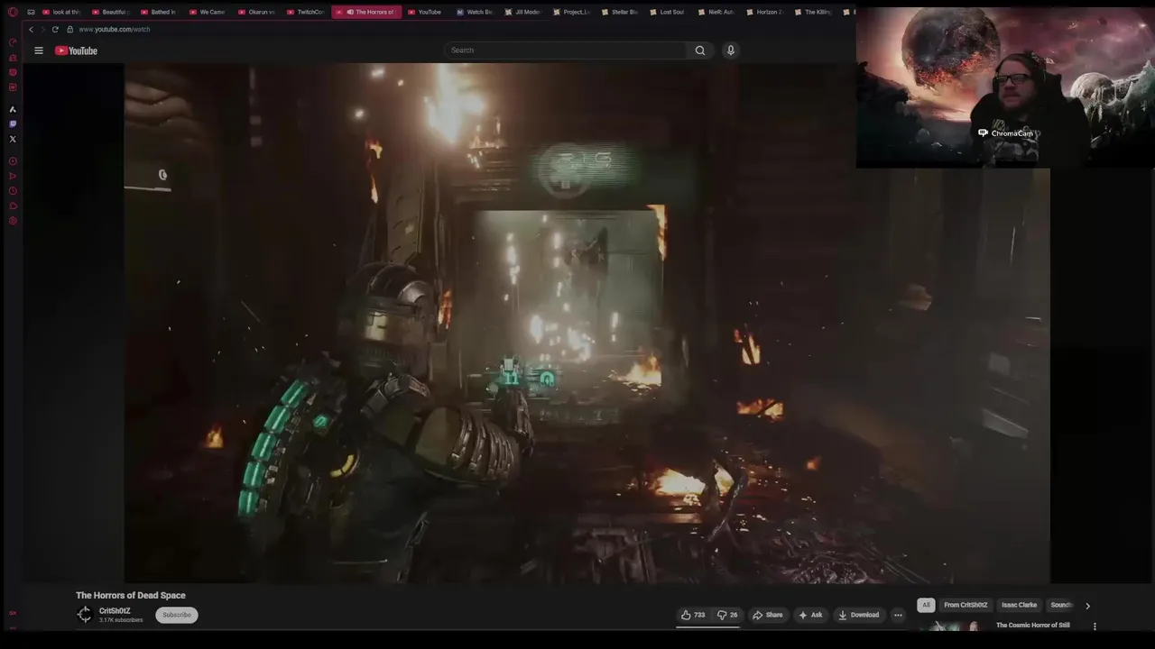The width and height of the screenshot is (1155, 649).
Task: Click the magnifier search button
Action: (700, 50)
